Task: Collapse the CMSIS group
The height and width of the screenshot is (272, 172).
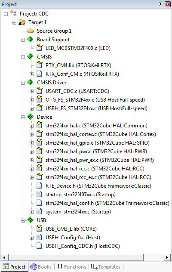Action: click(x=23, y=57)
